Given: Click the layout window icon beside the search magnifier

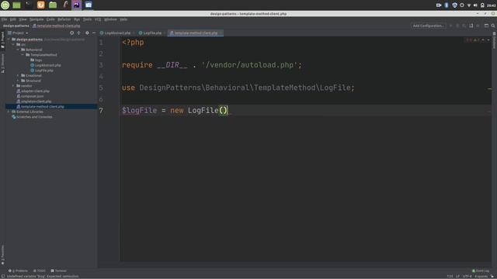Looking at the screenshot, I should [x=486, y=26].
